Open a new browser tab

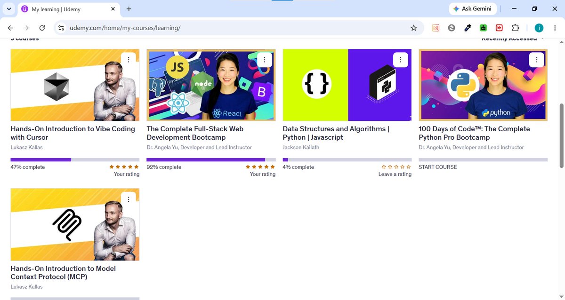[129, 9]
